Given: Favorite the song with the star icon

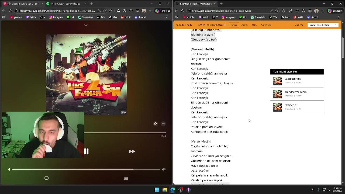Looking at the screenshot, I should pos(155,124).
